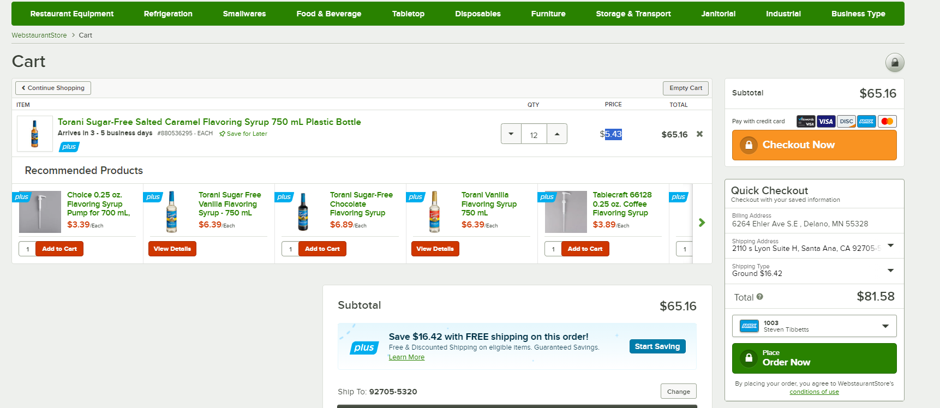The image size is (940, 408).
Task: Expand the Shipping Type Ground dropdown
Action: (x=891, y=271)
